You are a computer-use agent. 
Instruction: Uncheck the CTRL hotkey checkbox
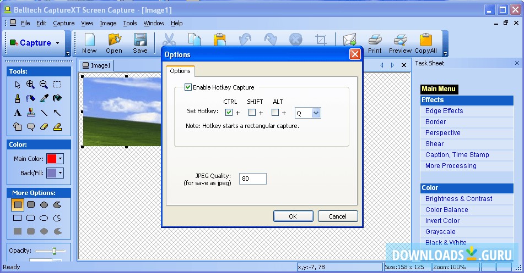229,113
